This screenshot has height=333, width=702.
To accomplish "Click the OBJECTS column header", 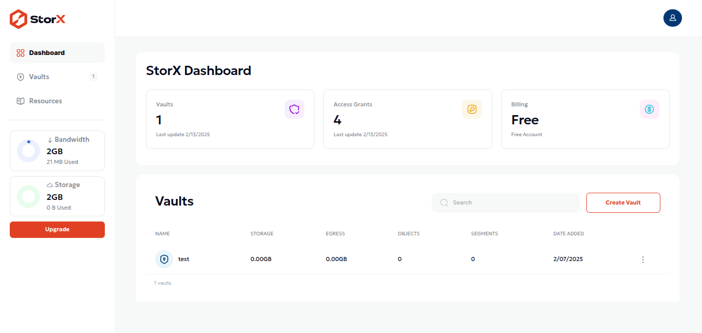I will coord(409,234).
